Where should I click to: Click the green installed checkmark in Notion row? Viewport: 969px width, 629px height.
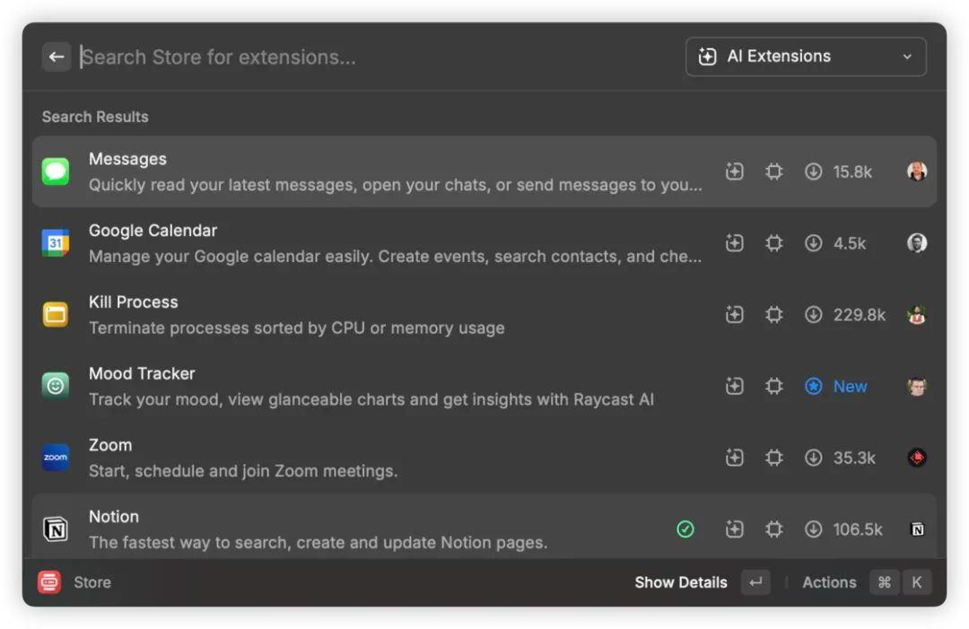(x=685, y=529)
